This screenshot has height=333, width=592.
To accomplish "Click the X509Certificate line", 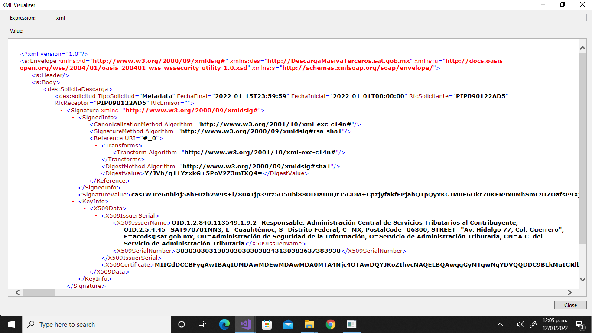I will (x=340, y=265).
